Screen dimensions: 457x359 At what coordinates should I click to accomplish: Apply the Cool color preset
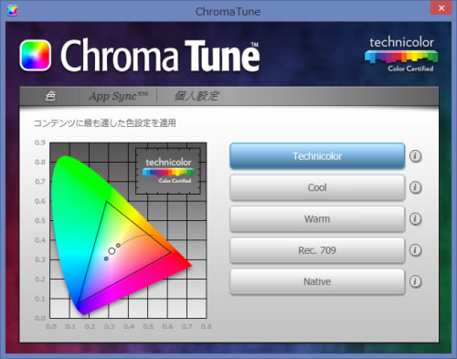[x=317, y=187]
